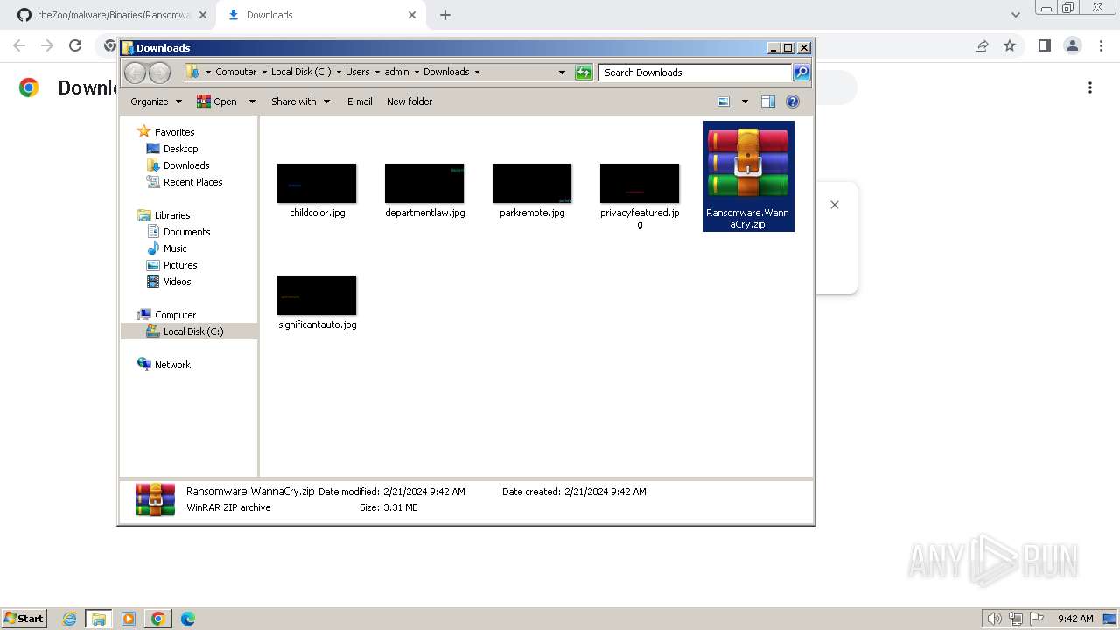
Task: Expand the Open button dropdown arrow
Action: 252,101
